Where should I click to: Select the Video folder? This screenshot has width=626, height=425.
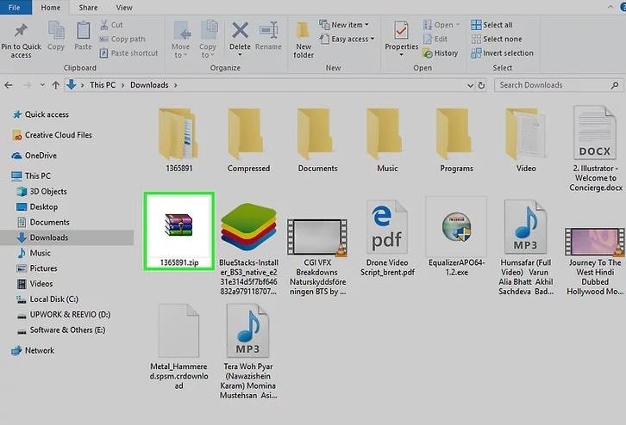(526, 140)
